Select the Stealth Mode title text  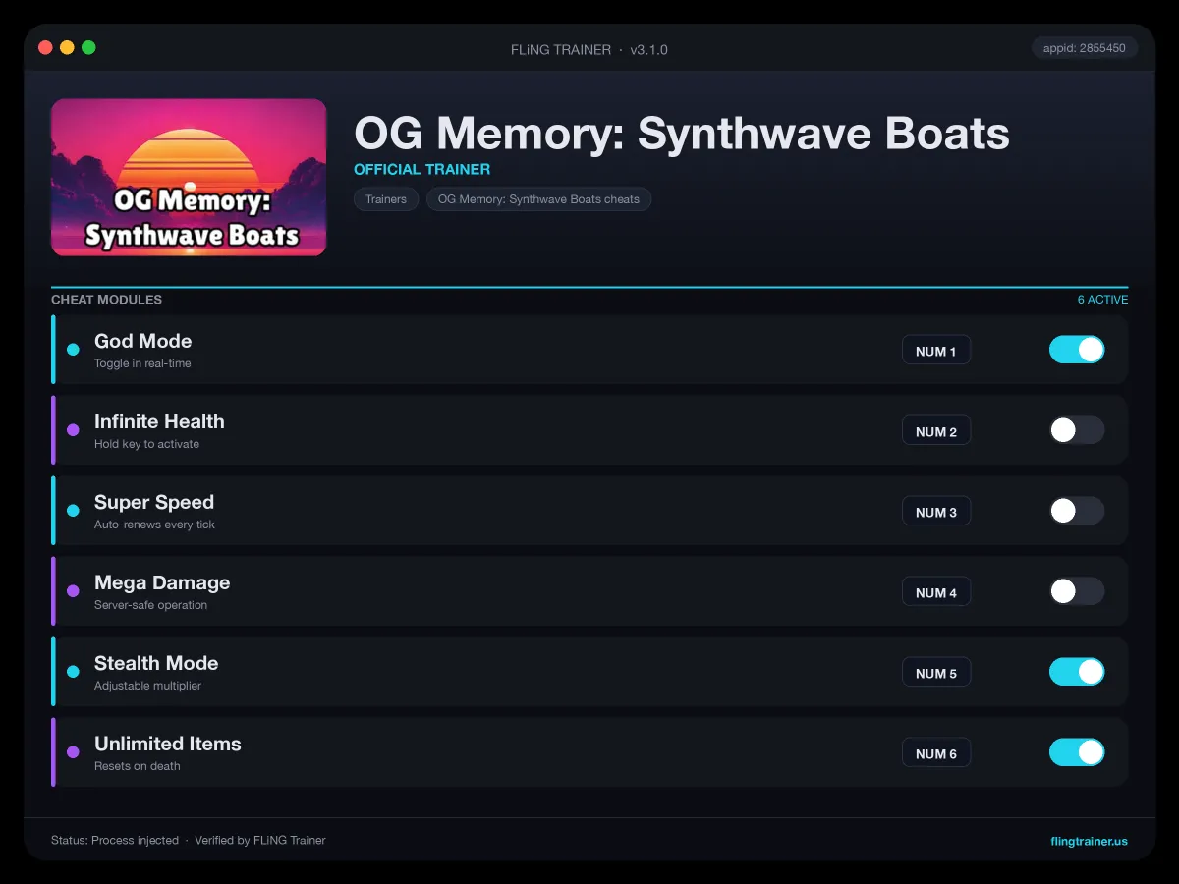[156, 663]
